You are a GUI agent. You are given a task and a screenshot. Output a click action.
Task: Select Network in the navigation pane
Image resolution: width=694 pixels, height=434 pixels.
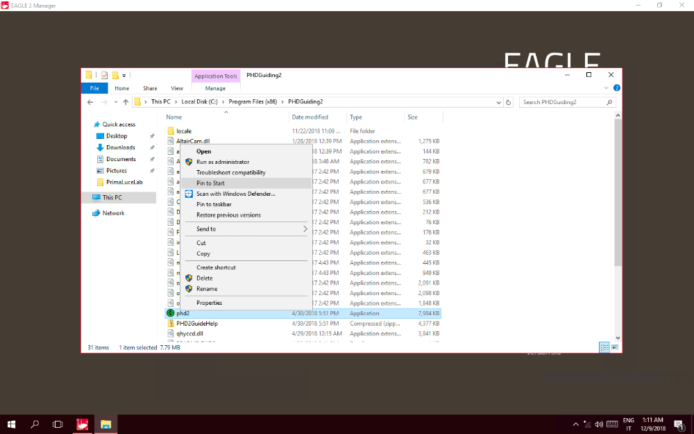tap(113, 213)
